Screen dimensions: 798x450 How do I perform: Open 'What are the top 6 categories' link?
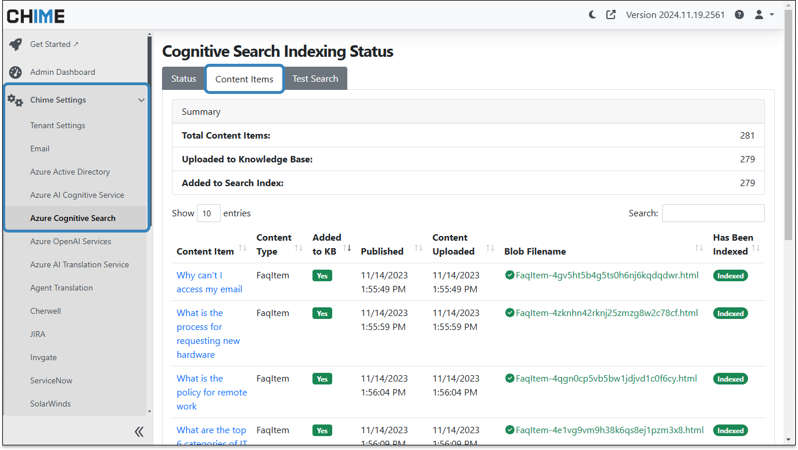[x=212, y=437]
